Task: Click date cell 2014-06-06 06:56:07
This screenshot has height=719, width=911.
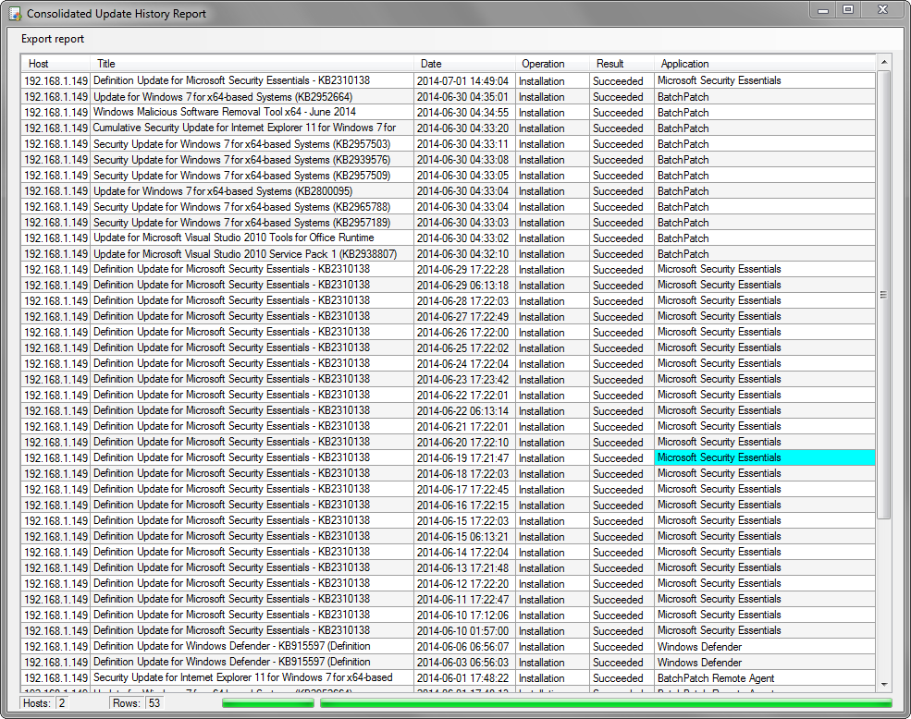Action: pyautogui.click(x=464, y=646)
